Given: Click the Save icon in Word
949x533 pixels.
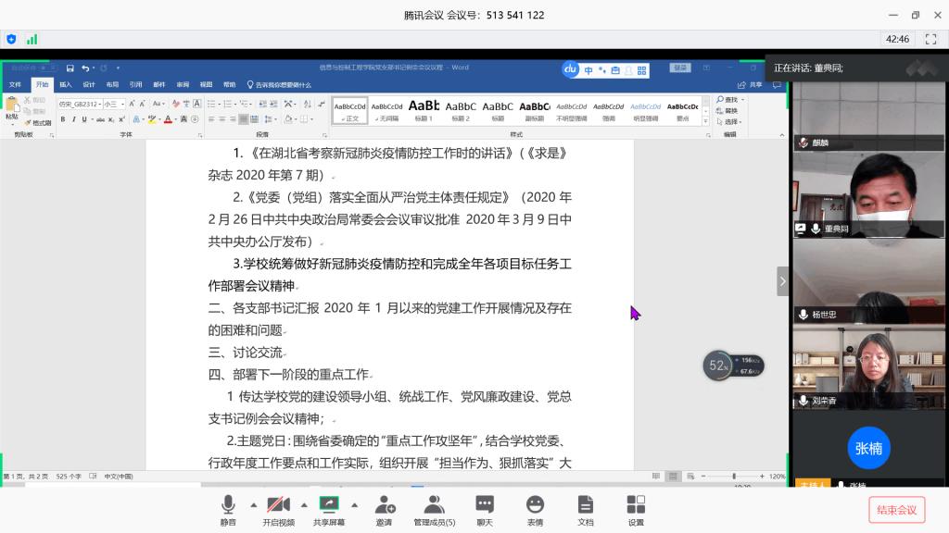Looking at the screenshot, I should [70, 68].
